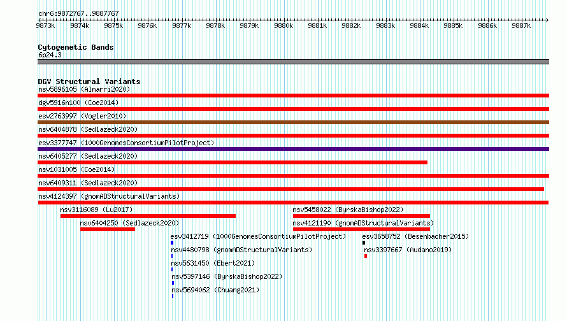
Task: Click the chr6:9872767..9887767 region label
Action: click(x=78, y=13)
